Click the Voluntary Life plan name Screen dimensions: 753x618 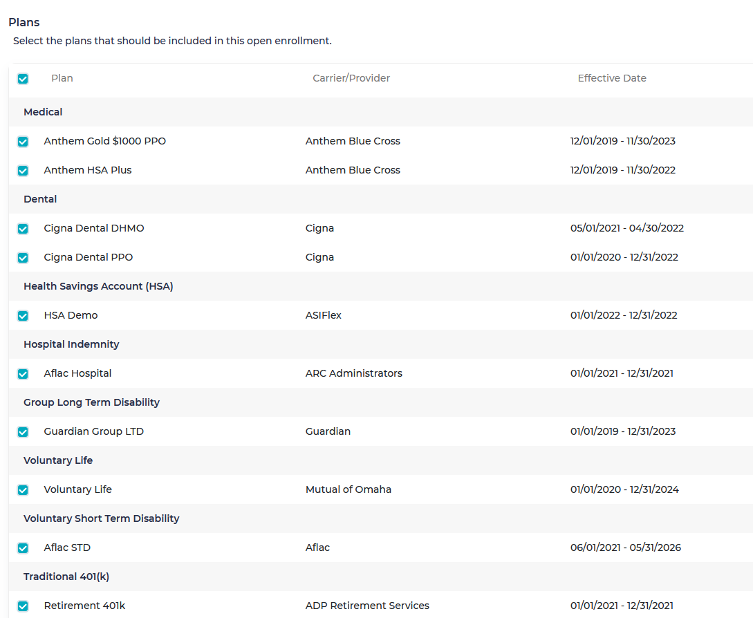pyautogui.click(x=77, y=489)
